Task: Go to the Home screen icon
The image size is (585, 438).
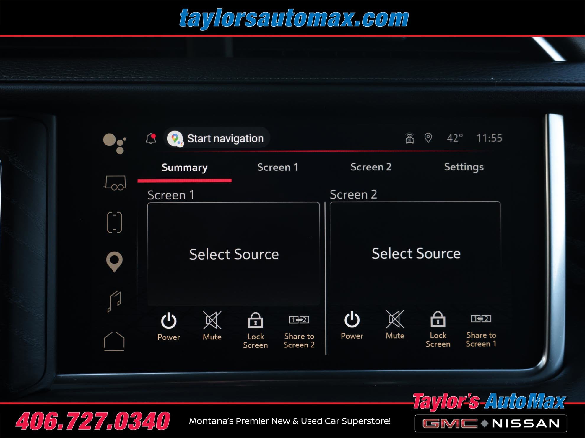Action: click(x=114, y=341)
